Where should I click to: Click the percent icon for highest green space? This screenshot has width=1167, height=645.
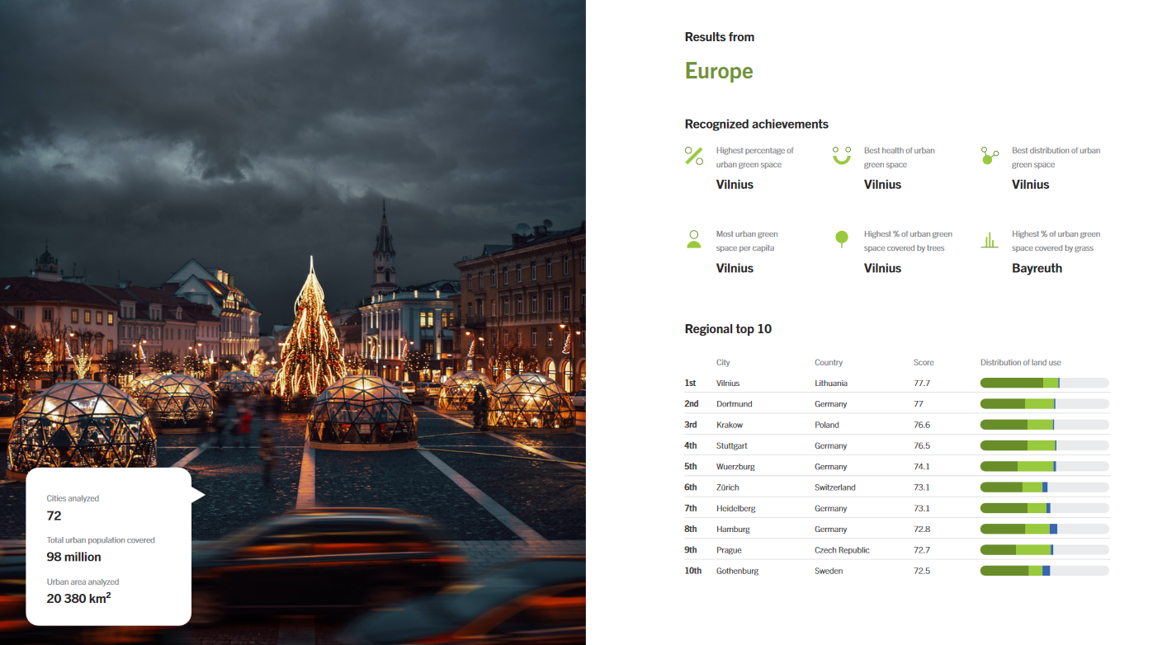[693, 156]
